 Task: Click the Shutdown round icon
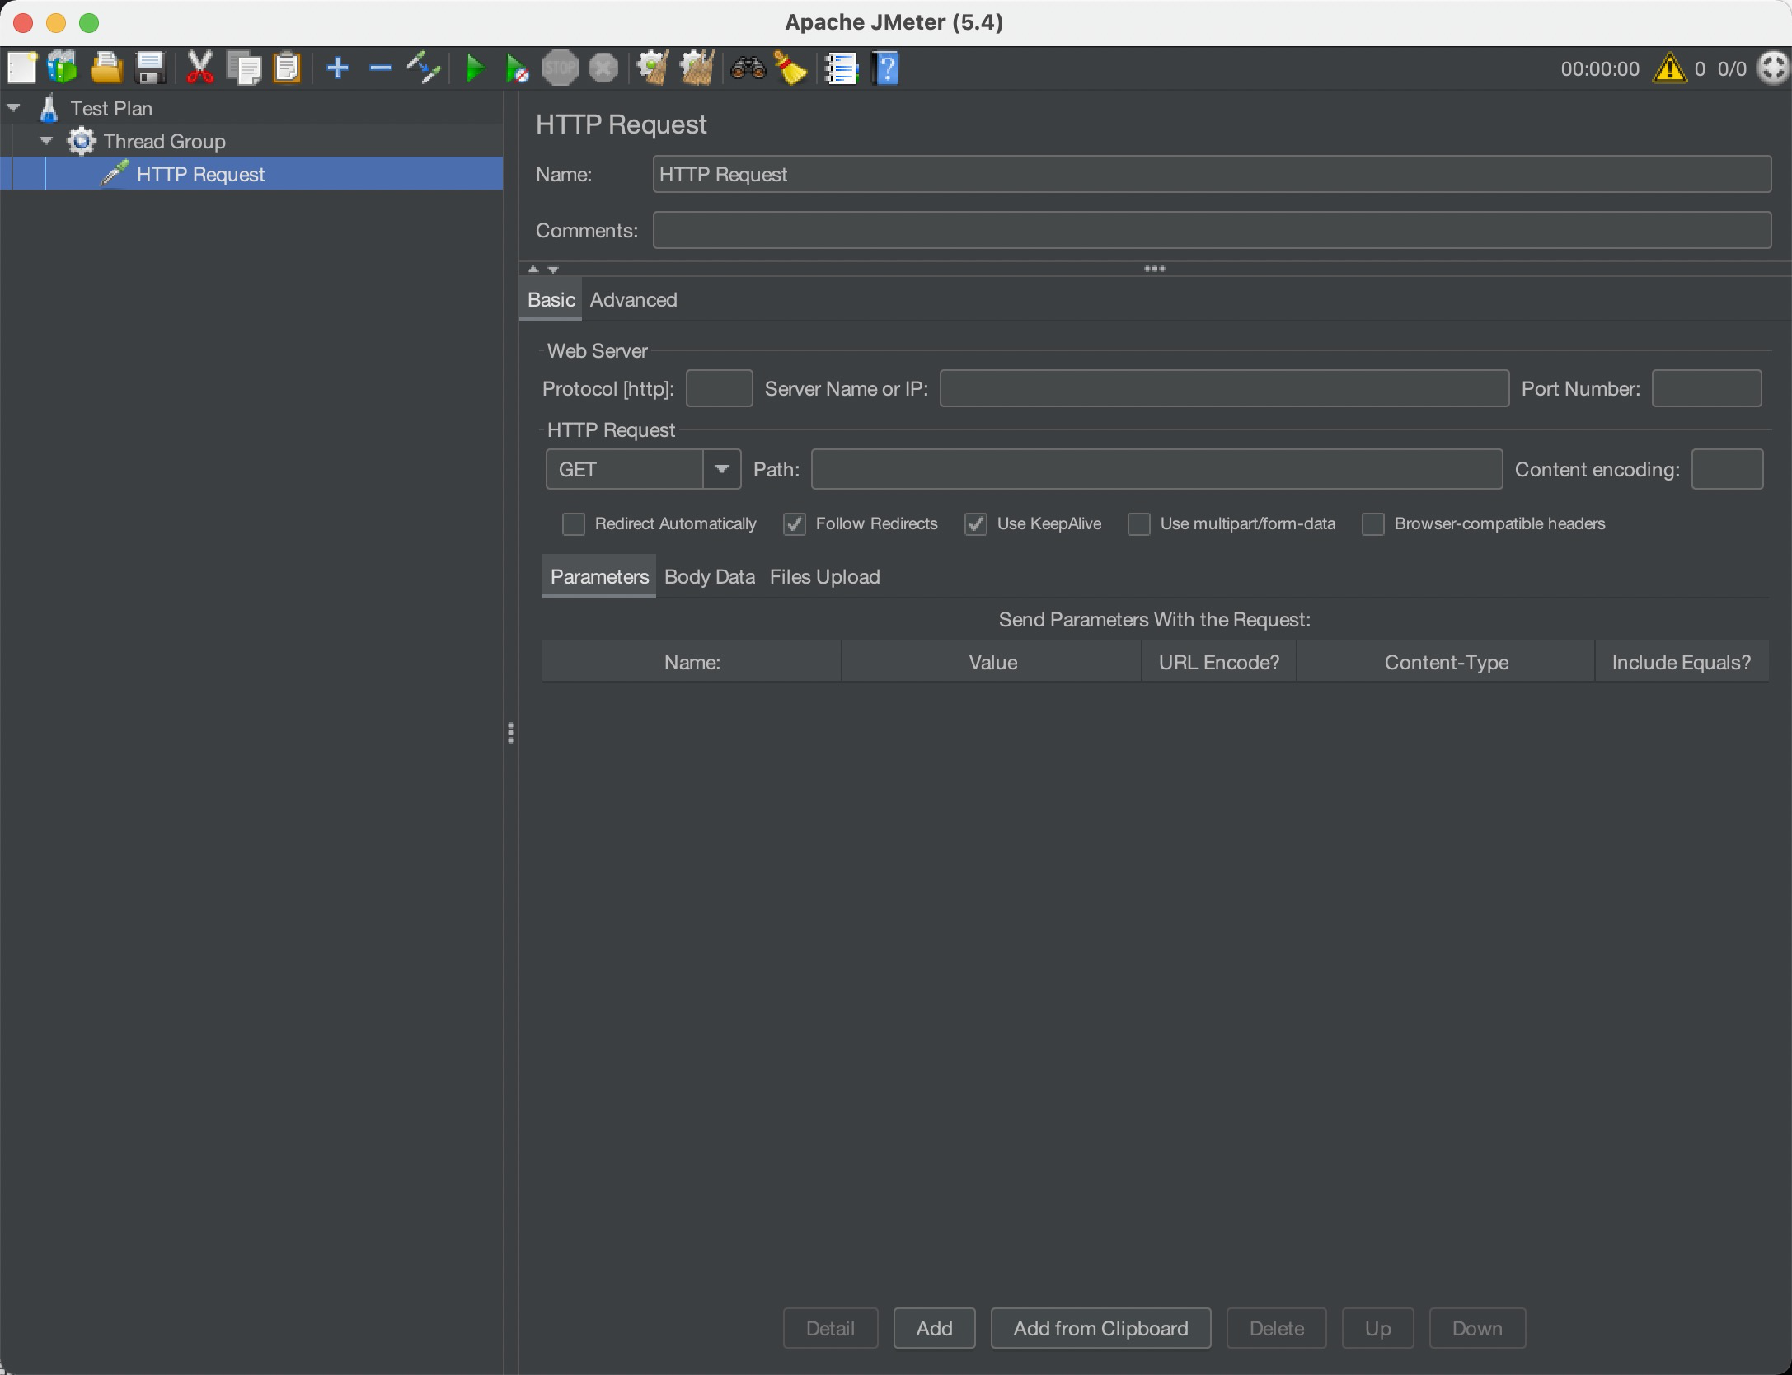(603, 68)
